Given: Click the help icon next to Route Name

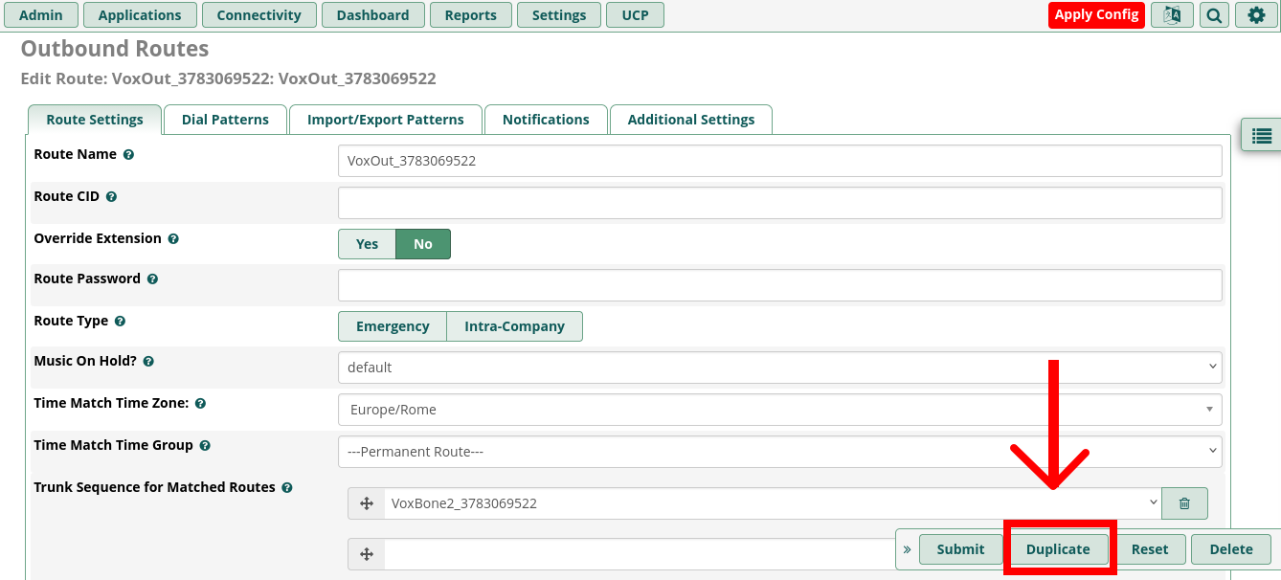Looking at the screenshot, I should (x=128, y=154).
